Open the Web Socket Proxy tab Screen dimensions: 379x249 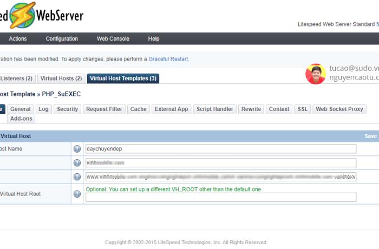tap(339, 109)
